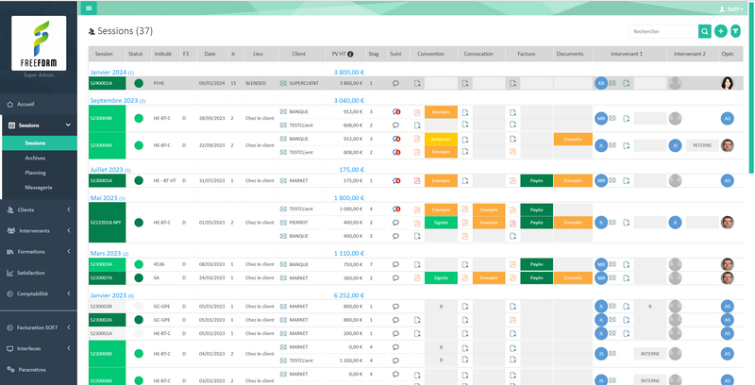
Task: Click the convention document icon in the S240001A row
Action: [x=417, y=83]
